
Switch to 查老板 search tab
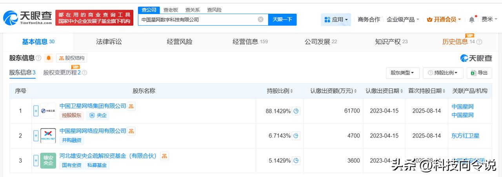point(171,10)
